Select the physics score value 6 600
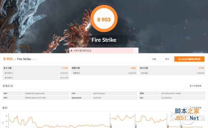208x128 pixels. 133,68
